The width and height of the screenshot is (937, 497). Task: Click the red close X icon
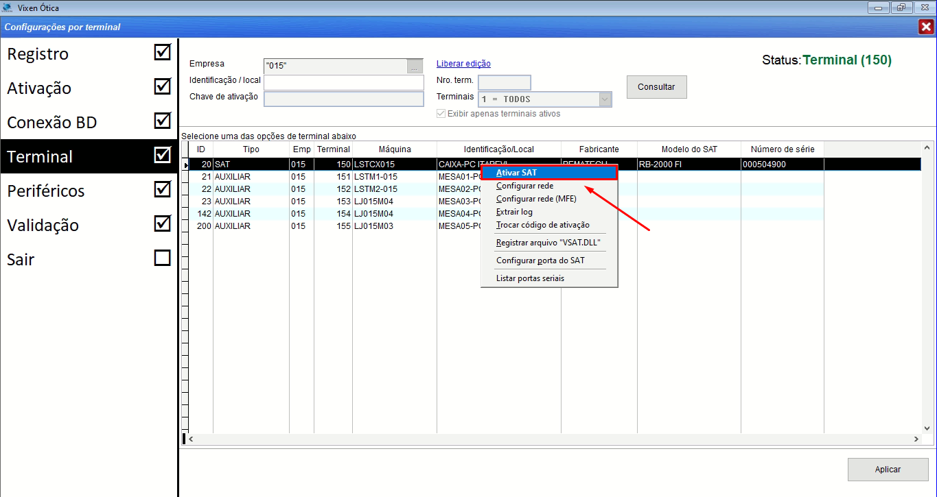(x=925, y=27)
